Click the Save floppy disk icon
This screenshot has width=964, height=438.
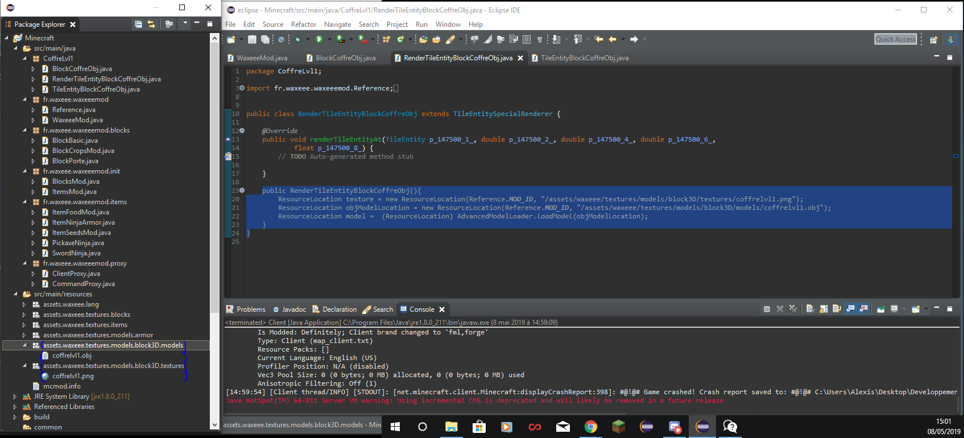tap(252, 39)
